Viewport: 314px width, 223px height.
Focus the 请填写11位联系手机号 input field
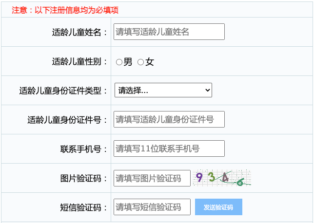click(x=169, y=149)
